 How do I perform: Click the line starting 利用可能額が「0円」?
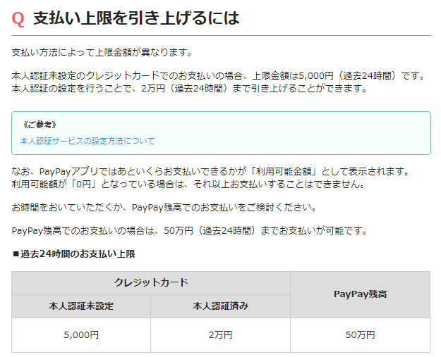pyautogui.click(x=188, y=184)
